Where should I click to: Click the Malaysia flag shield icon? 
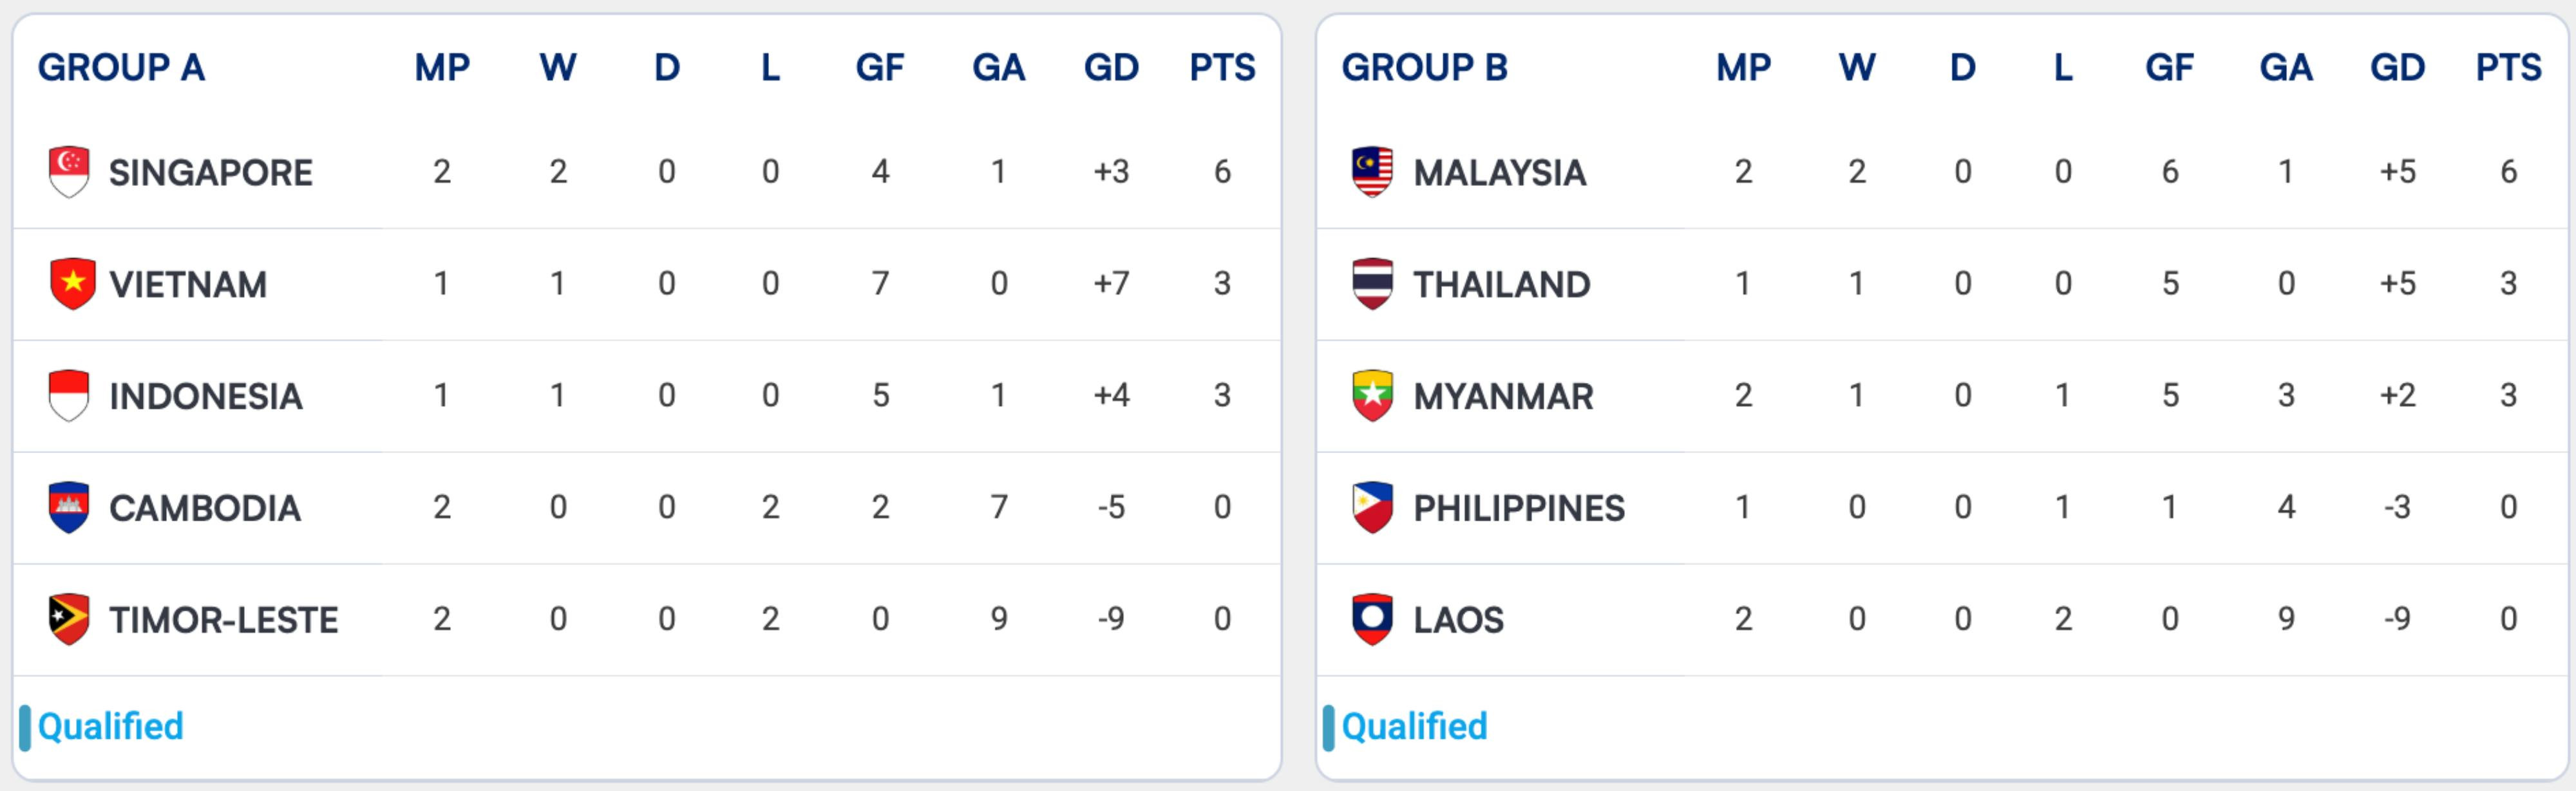coord(1372,172)
